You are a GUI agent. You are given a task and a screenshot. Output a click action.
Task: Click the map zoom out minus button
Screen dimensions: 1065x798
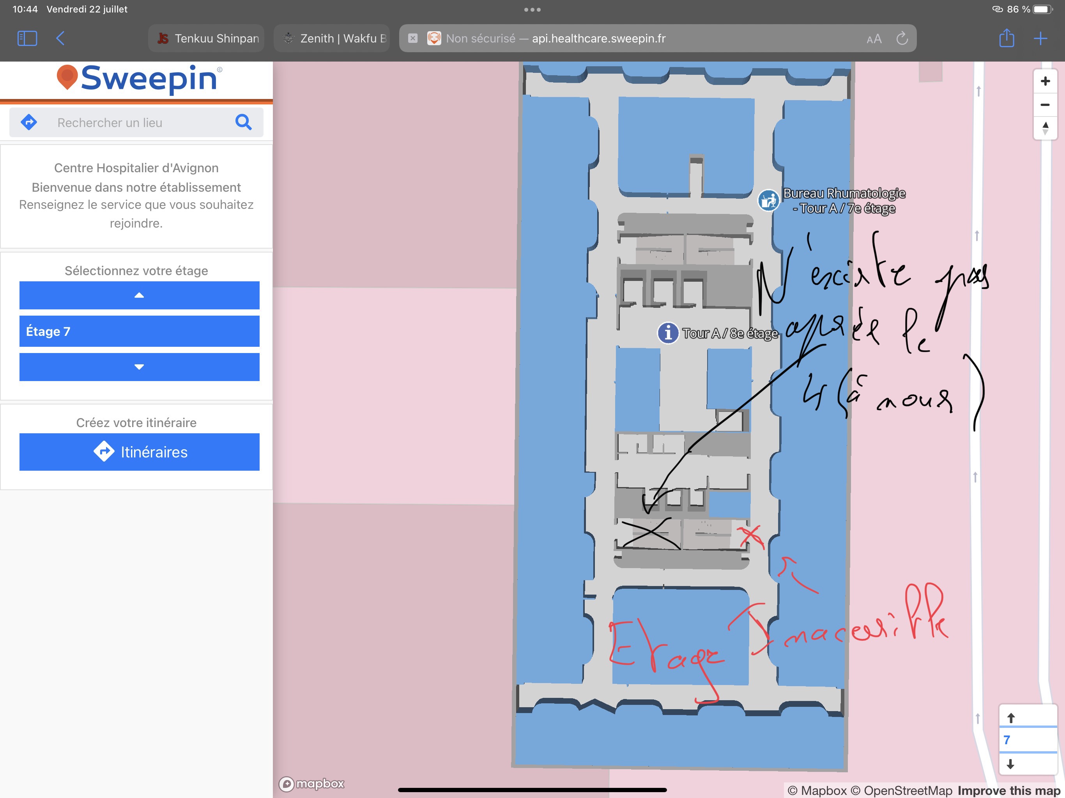point(1045,104)
